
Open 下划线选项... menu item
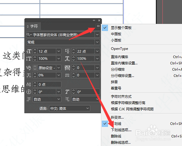point(121,130)
